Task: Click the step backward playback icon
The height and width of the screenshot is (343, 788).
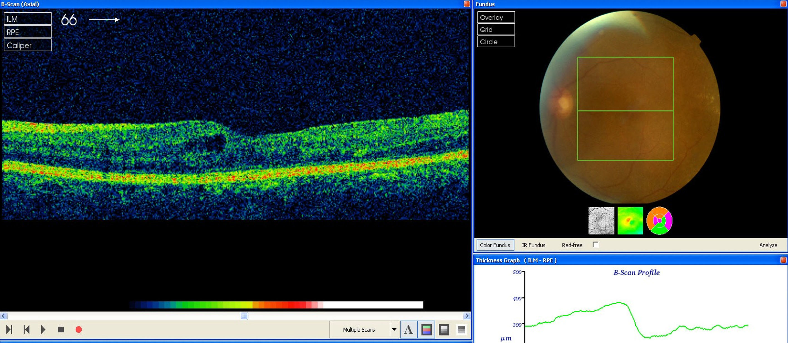Action: click(x=26, y=330)
